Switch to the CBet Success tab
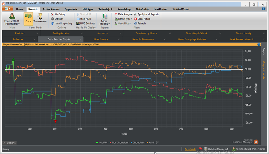This screenshot has width=269, height=154. point(101,40)
